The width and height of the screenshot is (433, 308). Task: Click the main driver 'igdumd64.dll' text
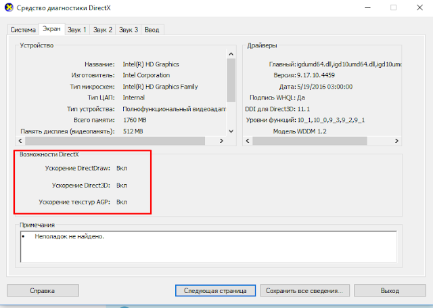click(x=314, y=64)
